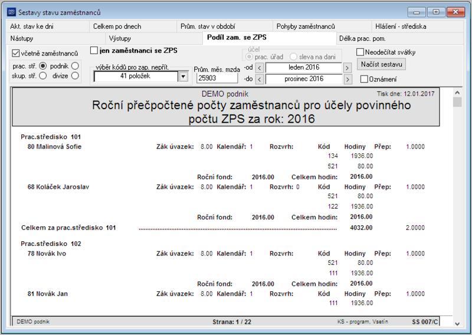Select prac. stř. radio button
This screenshot has height=335, width=472.
click(x=43, y=66)
